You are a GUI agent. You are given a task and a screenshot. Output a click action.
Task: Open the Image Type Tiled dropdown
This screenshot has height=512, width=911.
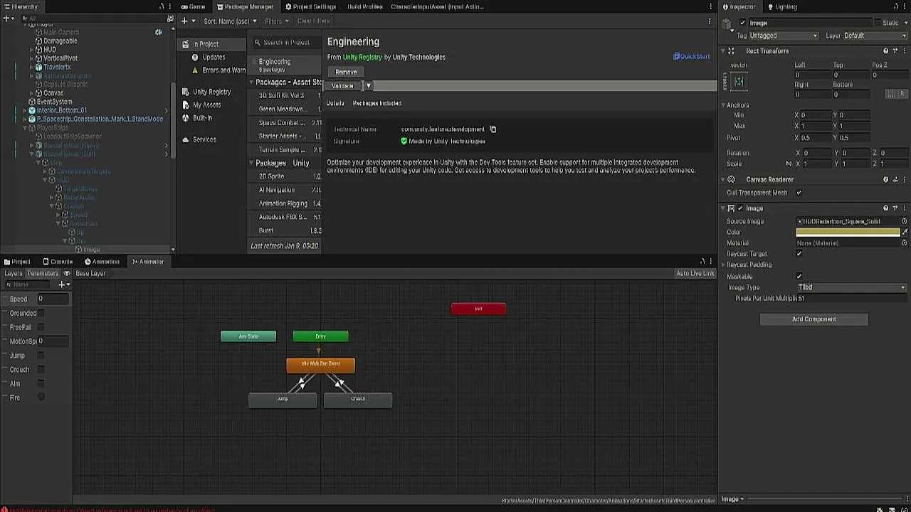tap(852, 287)
